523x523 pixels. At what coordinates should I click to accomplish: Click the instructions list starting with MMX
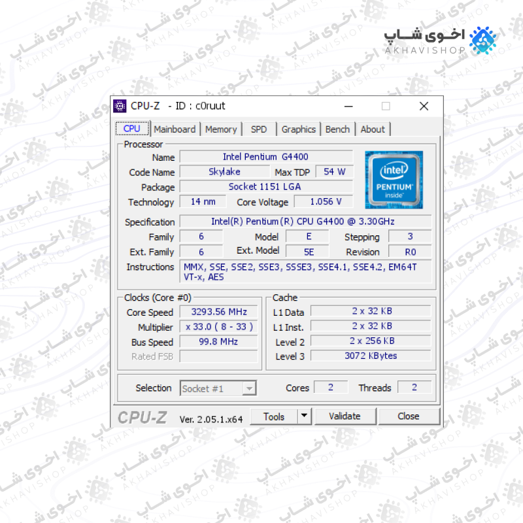tap(305, 272)
